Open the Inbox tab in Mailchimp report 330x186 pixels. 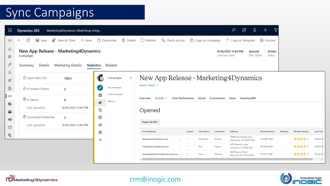pyautogui.click(x=232, y=98)
